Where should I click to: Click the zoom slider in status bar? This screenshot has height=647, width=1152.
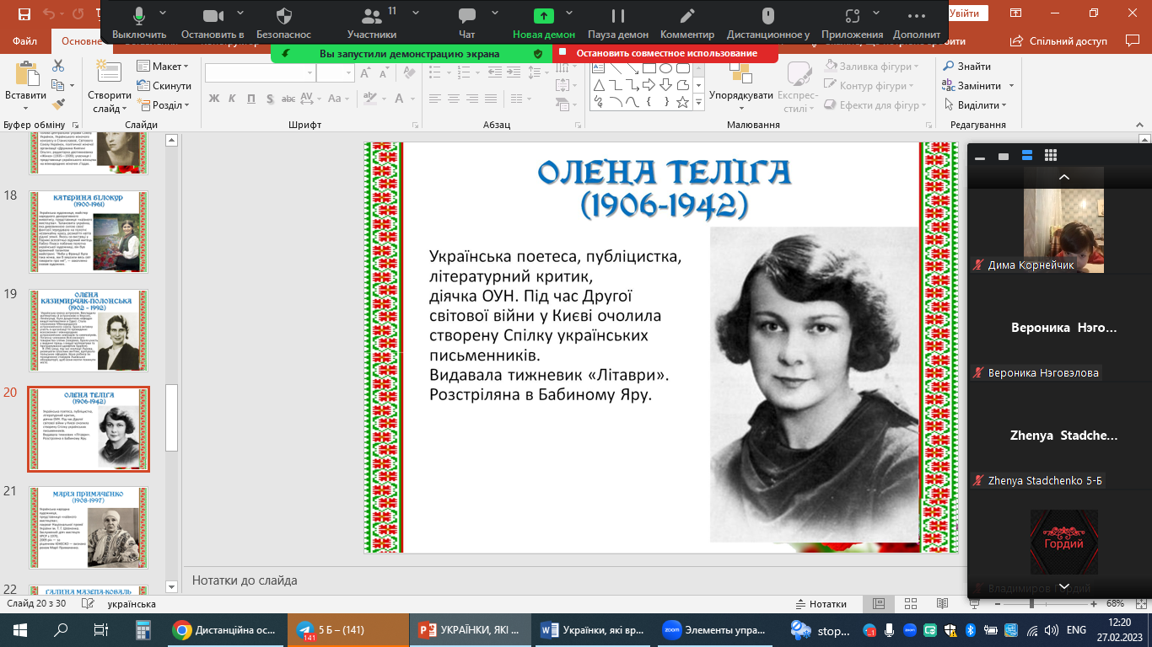point(1046,604)
